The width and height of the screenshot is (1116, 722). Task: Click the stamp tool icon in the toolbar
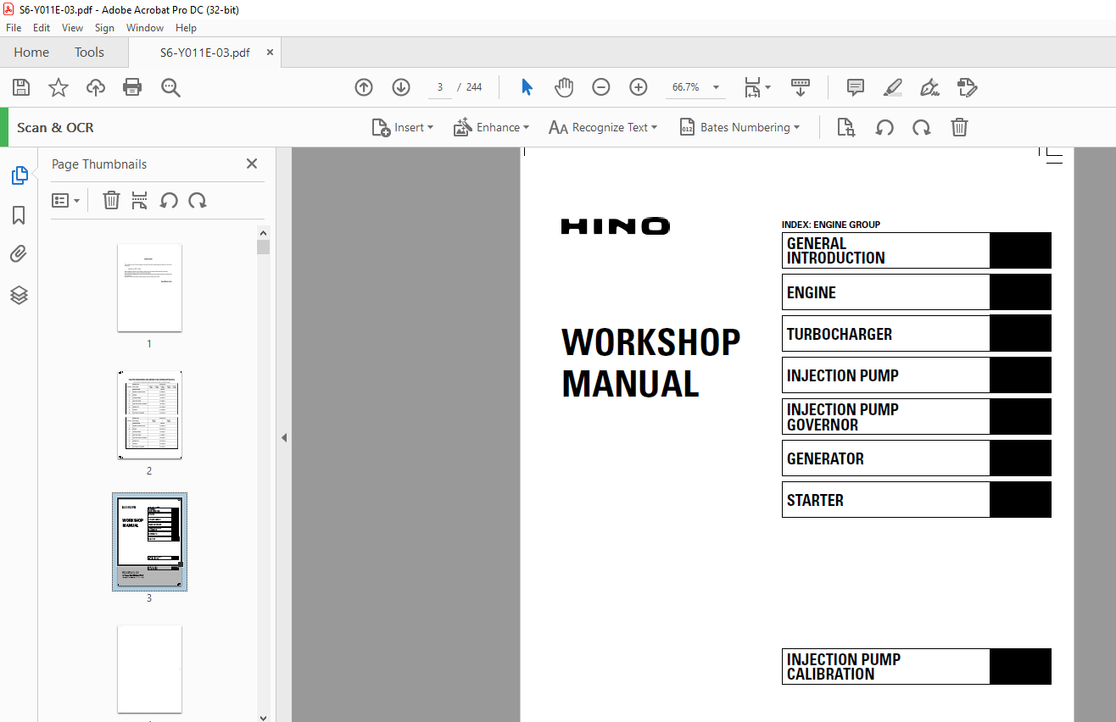tap(968, 87)
